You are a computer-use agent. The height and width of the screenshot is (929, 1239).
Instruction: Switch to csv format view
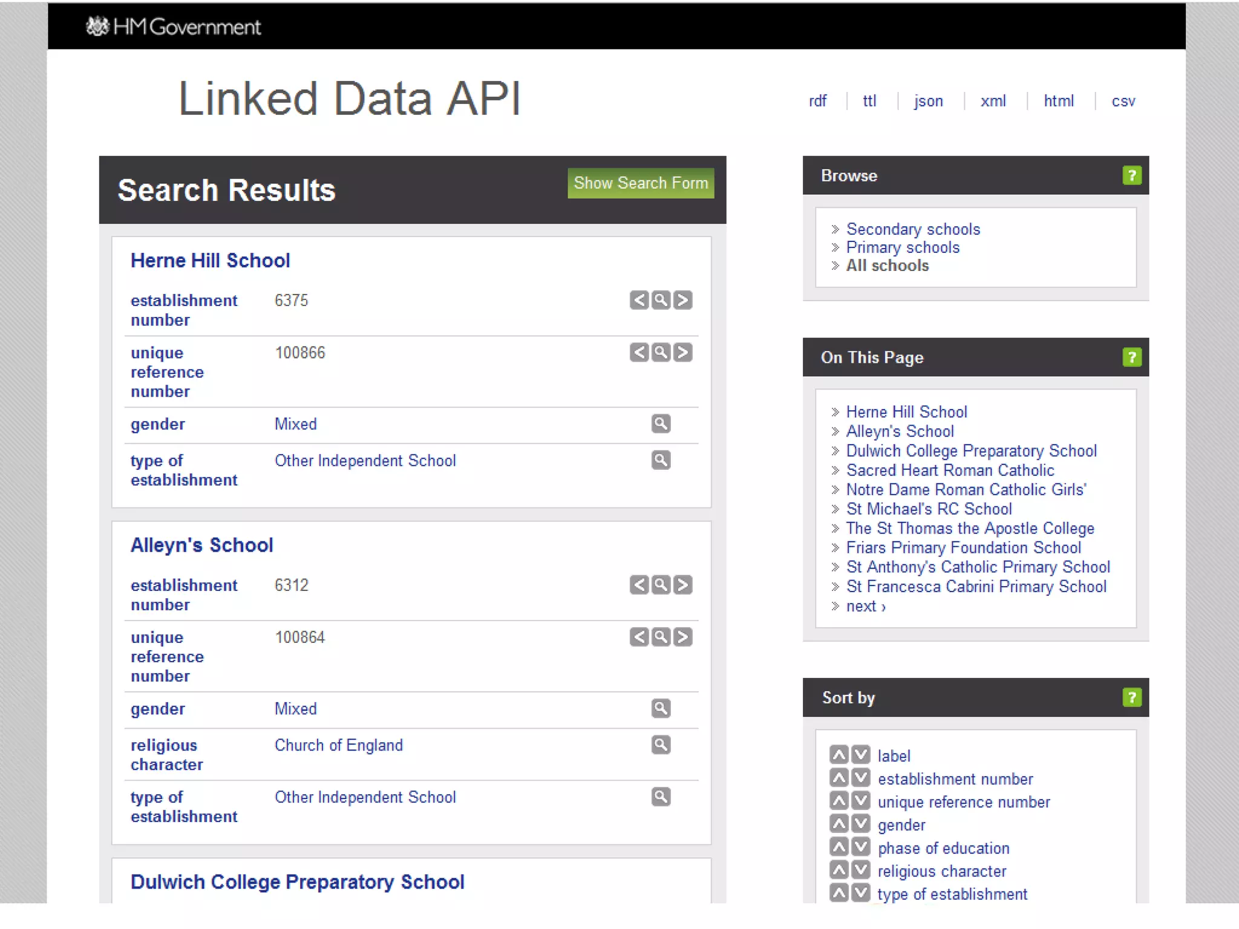(x=1123, y=101)
